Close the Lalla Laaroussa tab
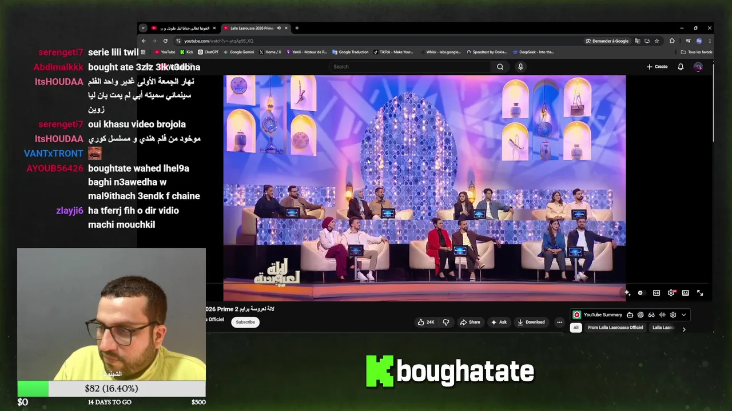 (287, 28)
